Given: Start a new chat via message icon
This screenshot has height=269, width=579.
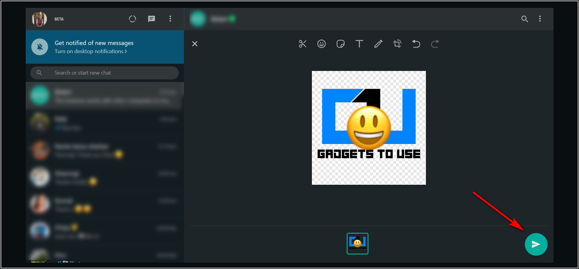Looking at the screenshot, I should click(152, 19).
